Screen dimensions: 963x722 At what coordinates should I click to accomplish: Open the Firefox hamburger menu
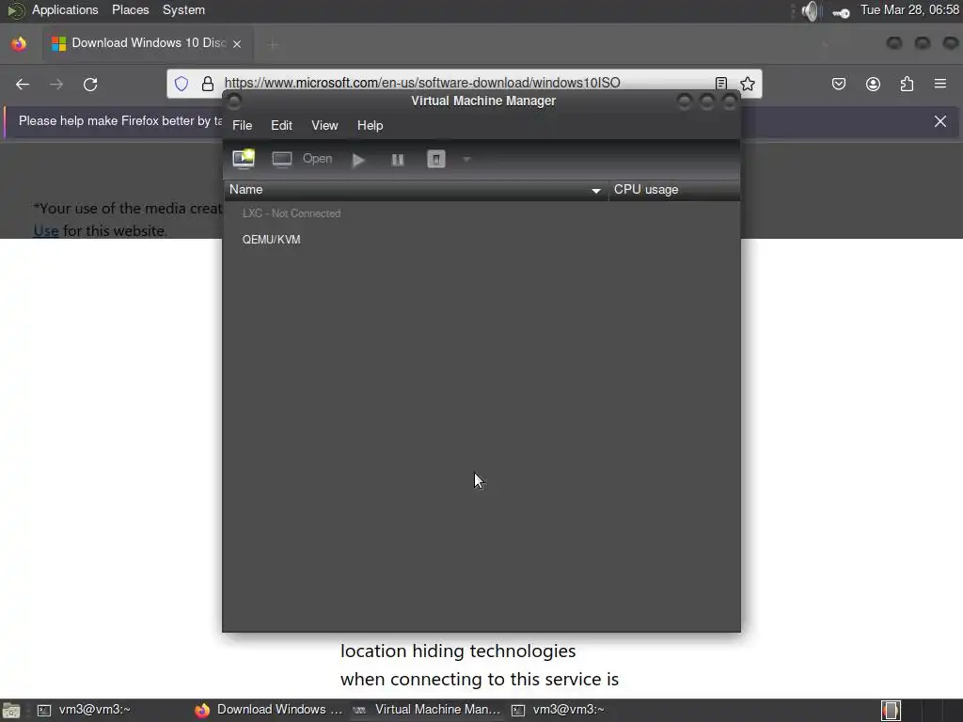(940, 84)
